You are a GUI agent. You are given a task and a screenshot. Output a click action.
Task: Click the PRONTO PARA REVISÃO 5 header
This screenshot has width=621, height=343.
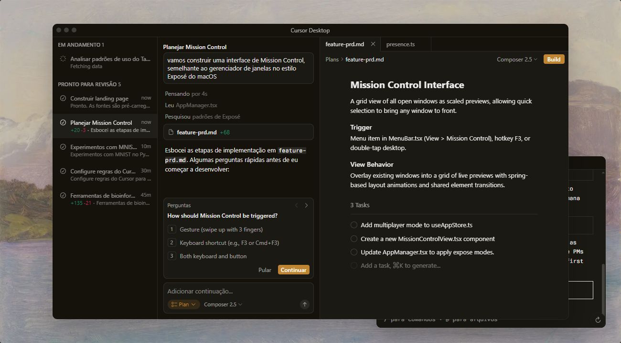tap(89, 84)
